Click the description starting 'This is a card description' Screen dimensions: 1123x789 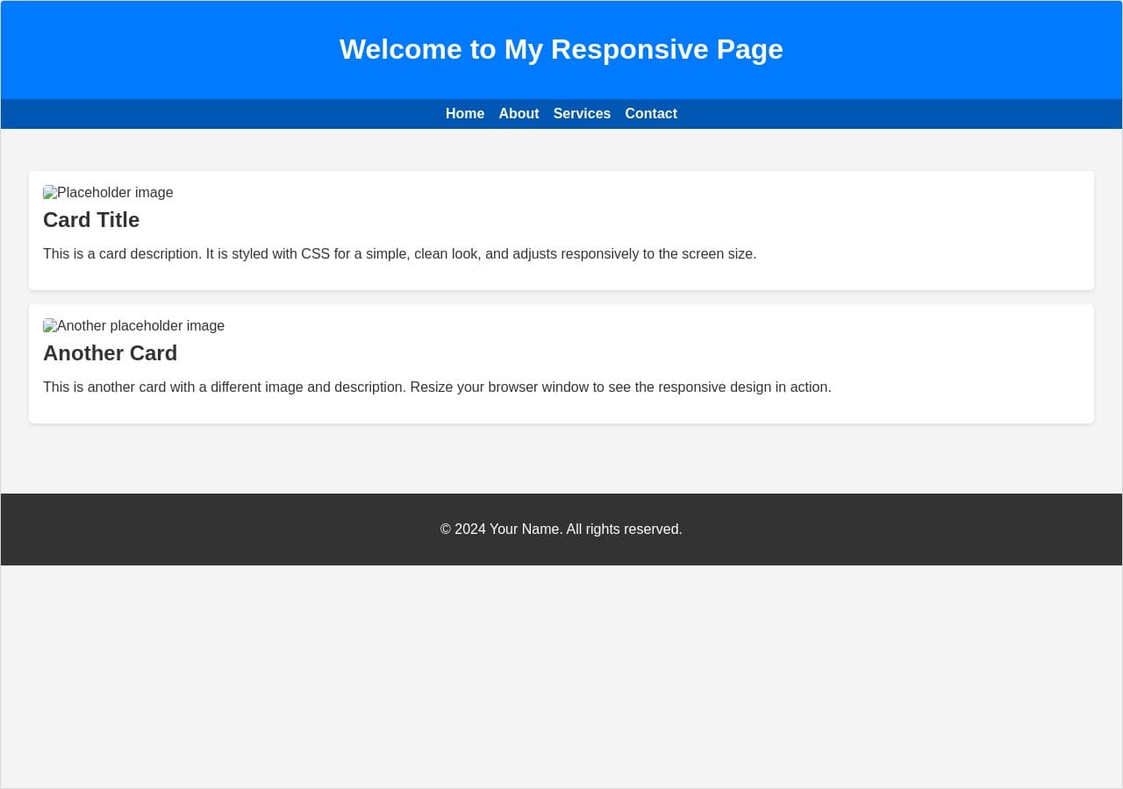tap(399, 253)
